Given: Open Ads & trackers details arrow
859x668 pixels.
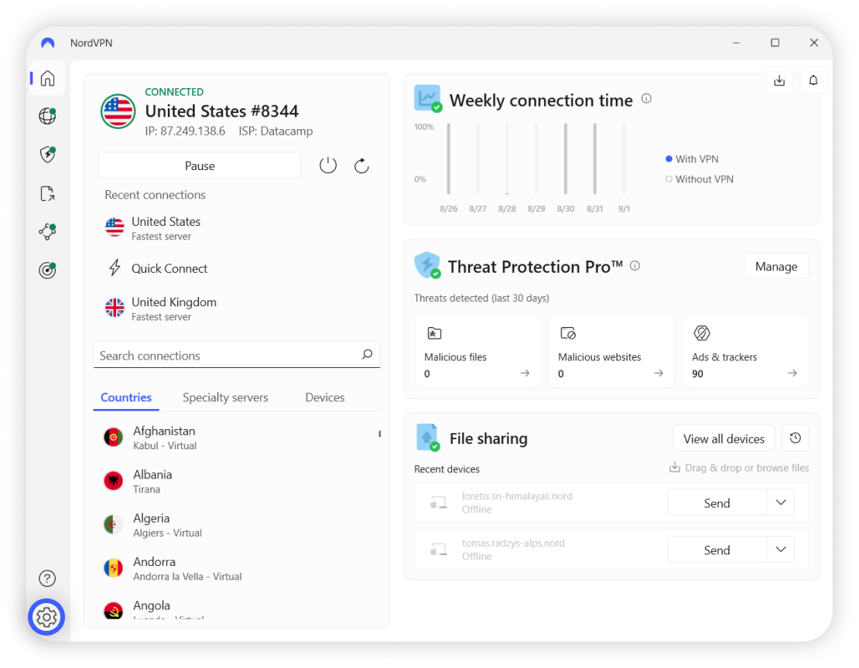Looking at the screenshot, I should 792,373.
